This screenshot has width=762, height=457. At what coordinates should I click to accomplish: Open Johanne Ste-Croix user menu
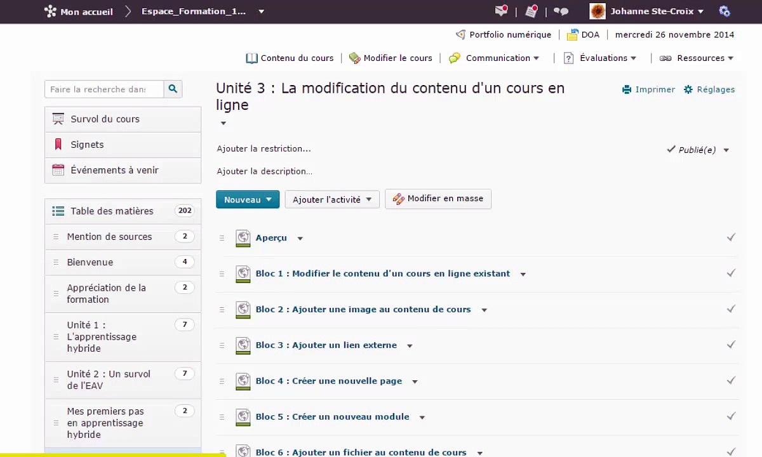coord(657,11)
